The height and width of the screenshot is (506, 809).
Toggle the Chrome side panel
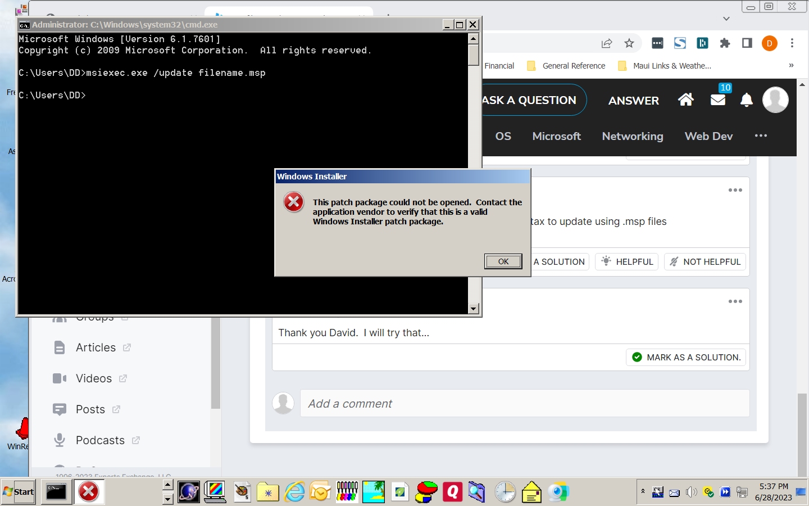tap(747, 43)
